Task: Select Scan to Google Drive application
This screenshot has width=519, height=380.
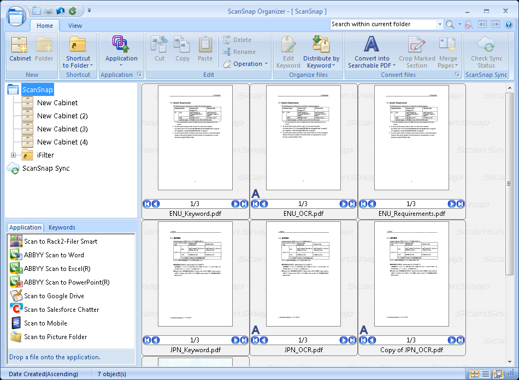Action: click(54, 296)
